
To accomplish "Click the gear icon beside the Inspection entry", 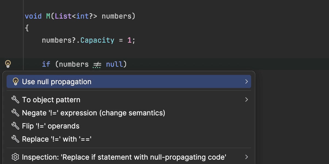I will [15, 157].
